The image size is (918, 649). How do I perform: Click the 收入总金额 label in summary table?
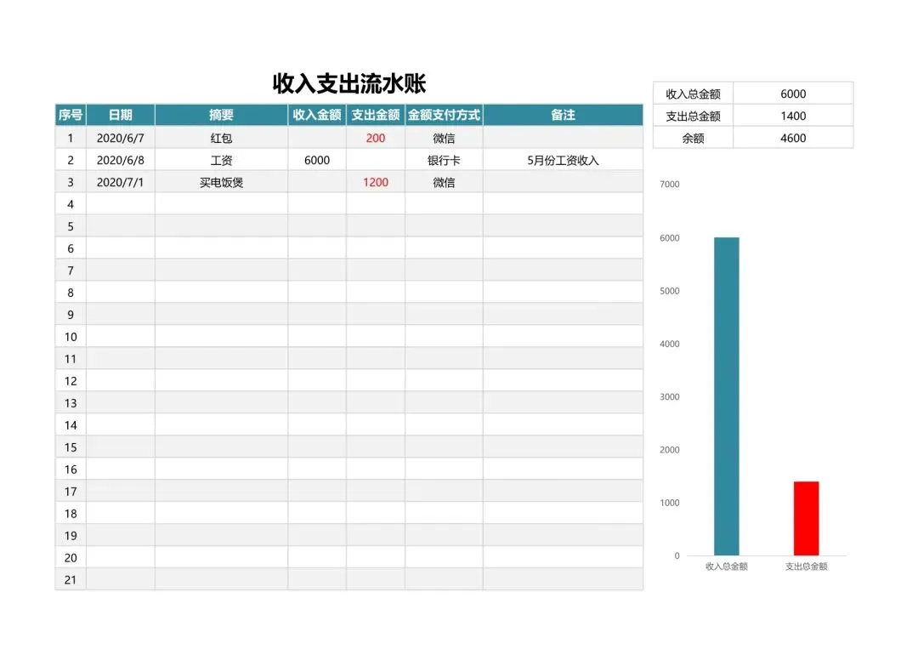click(x=694, y=94)
